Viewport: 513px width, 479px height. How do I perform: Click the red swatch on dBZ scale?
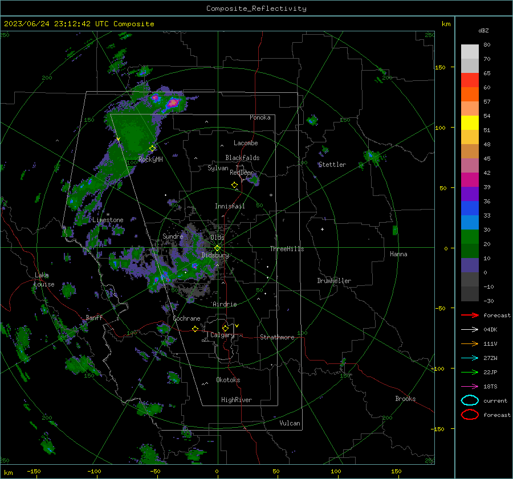tap(470, 80)
